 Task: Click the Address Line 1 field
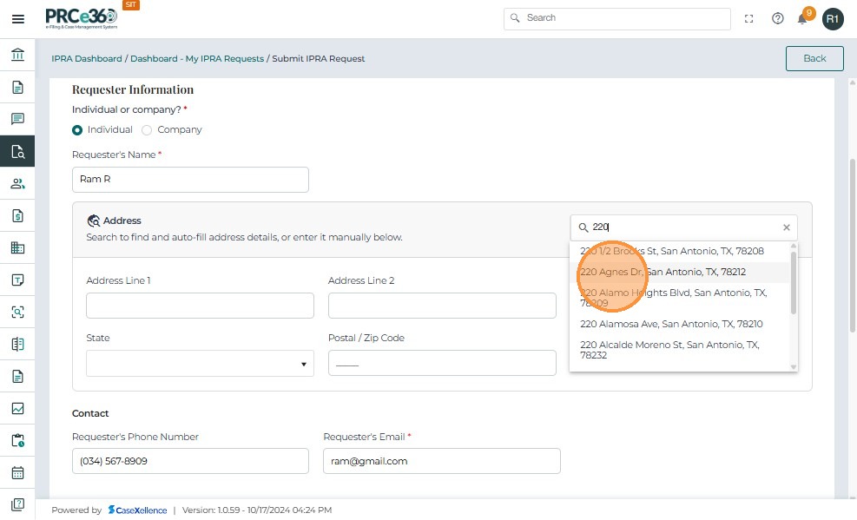click(200, 306)
